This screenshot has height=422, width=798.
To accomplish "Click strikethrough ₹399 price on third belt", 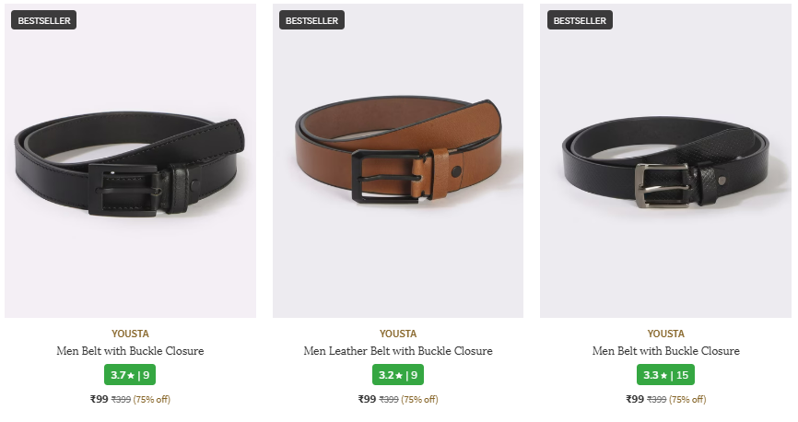I will click(x=656, y=400).
